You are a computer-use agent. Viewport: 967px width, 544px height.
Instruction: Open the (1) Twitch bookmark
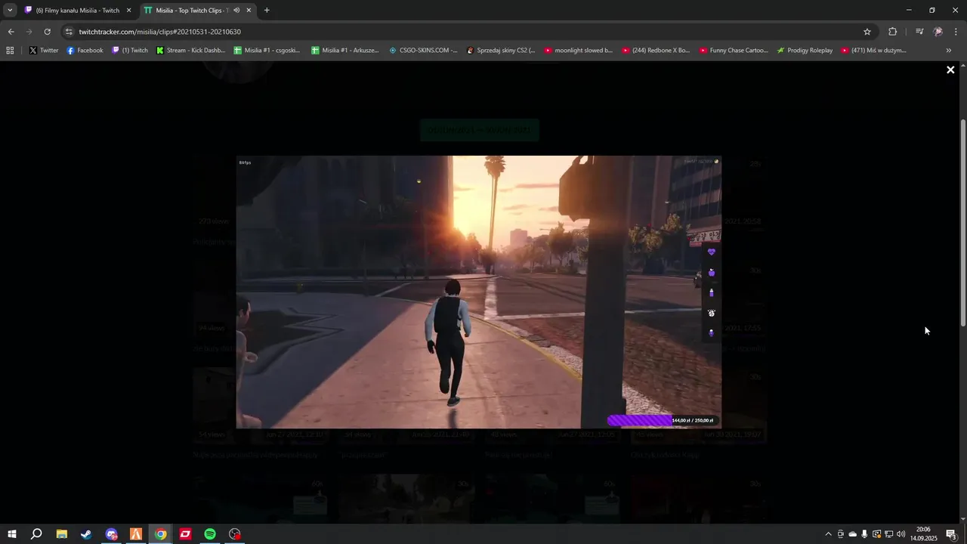coord(130,51)
